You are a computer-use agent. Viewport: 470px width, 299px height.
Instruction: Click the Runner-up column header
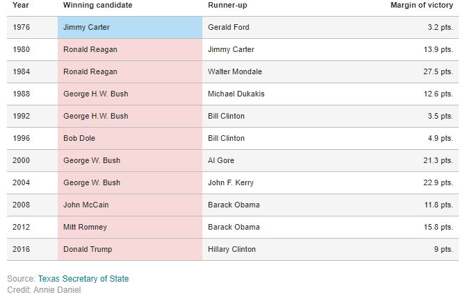tap(227, 5)
